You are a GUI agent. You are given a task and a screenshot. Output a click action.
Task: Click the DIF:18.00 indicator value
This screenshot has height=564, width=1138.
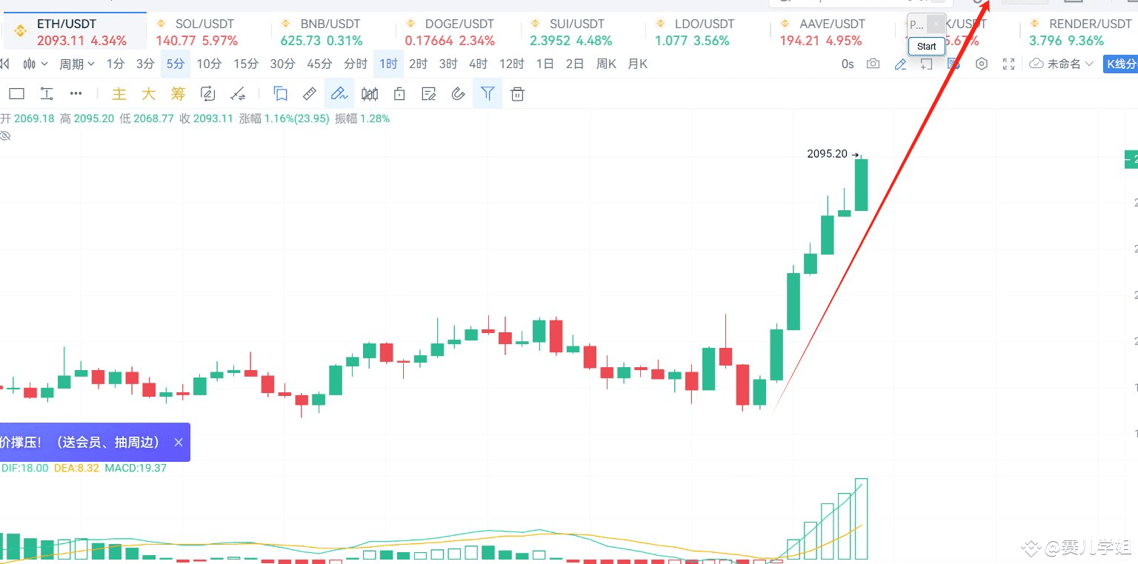coord(25,468)
